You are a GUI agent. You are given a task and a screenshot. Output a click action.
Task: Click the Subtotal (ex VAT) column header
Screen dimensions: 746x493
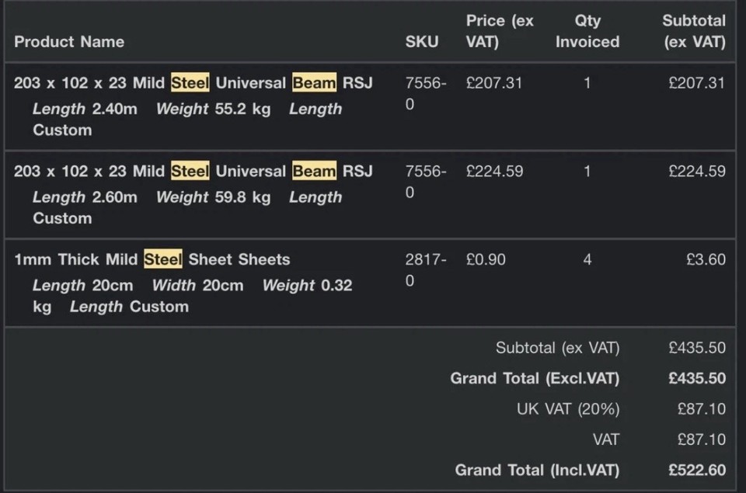tap(694, 31)
